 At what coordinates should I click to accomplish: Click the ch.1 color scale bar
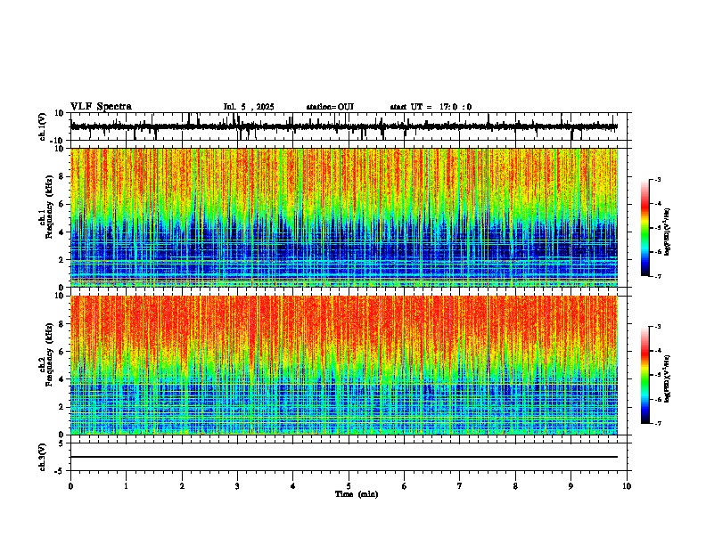(644, 228)
